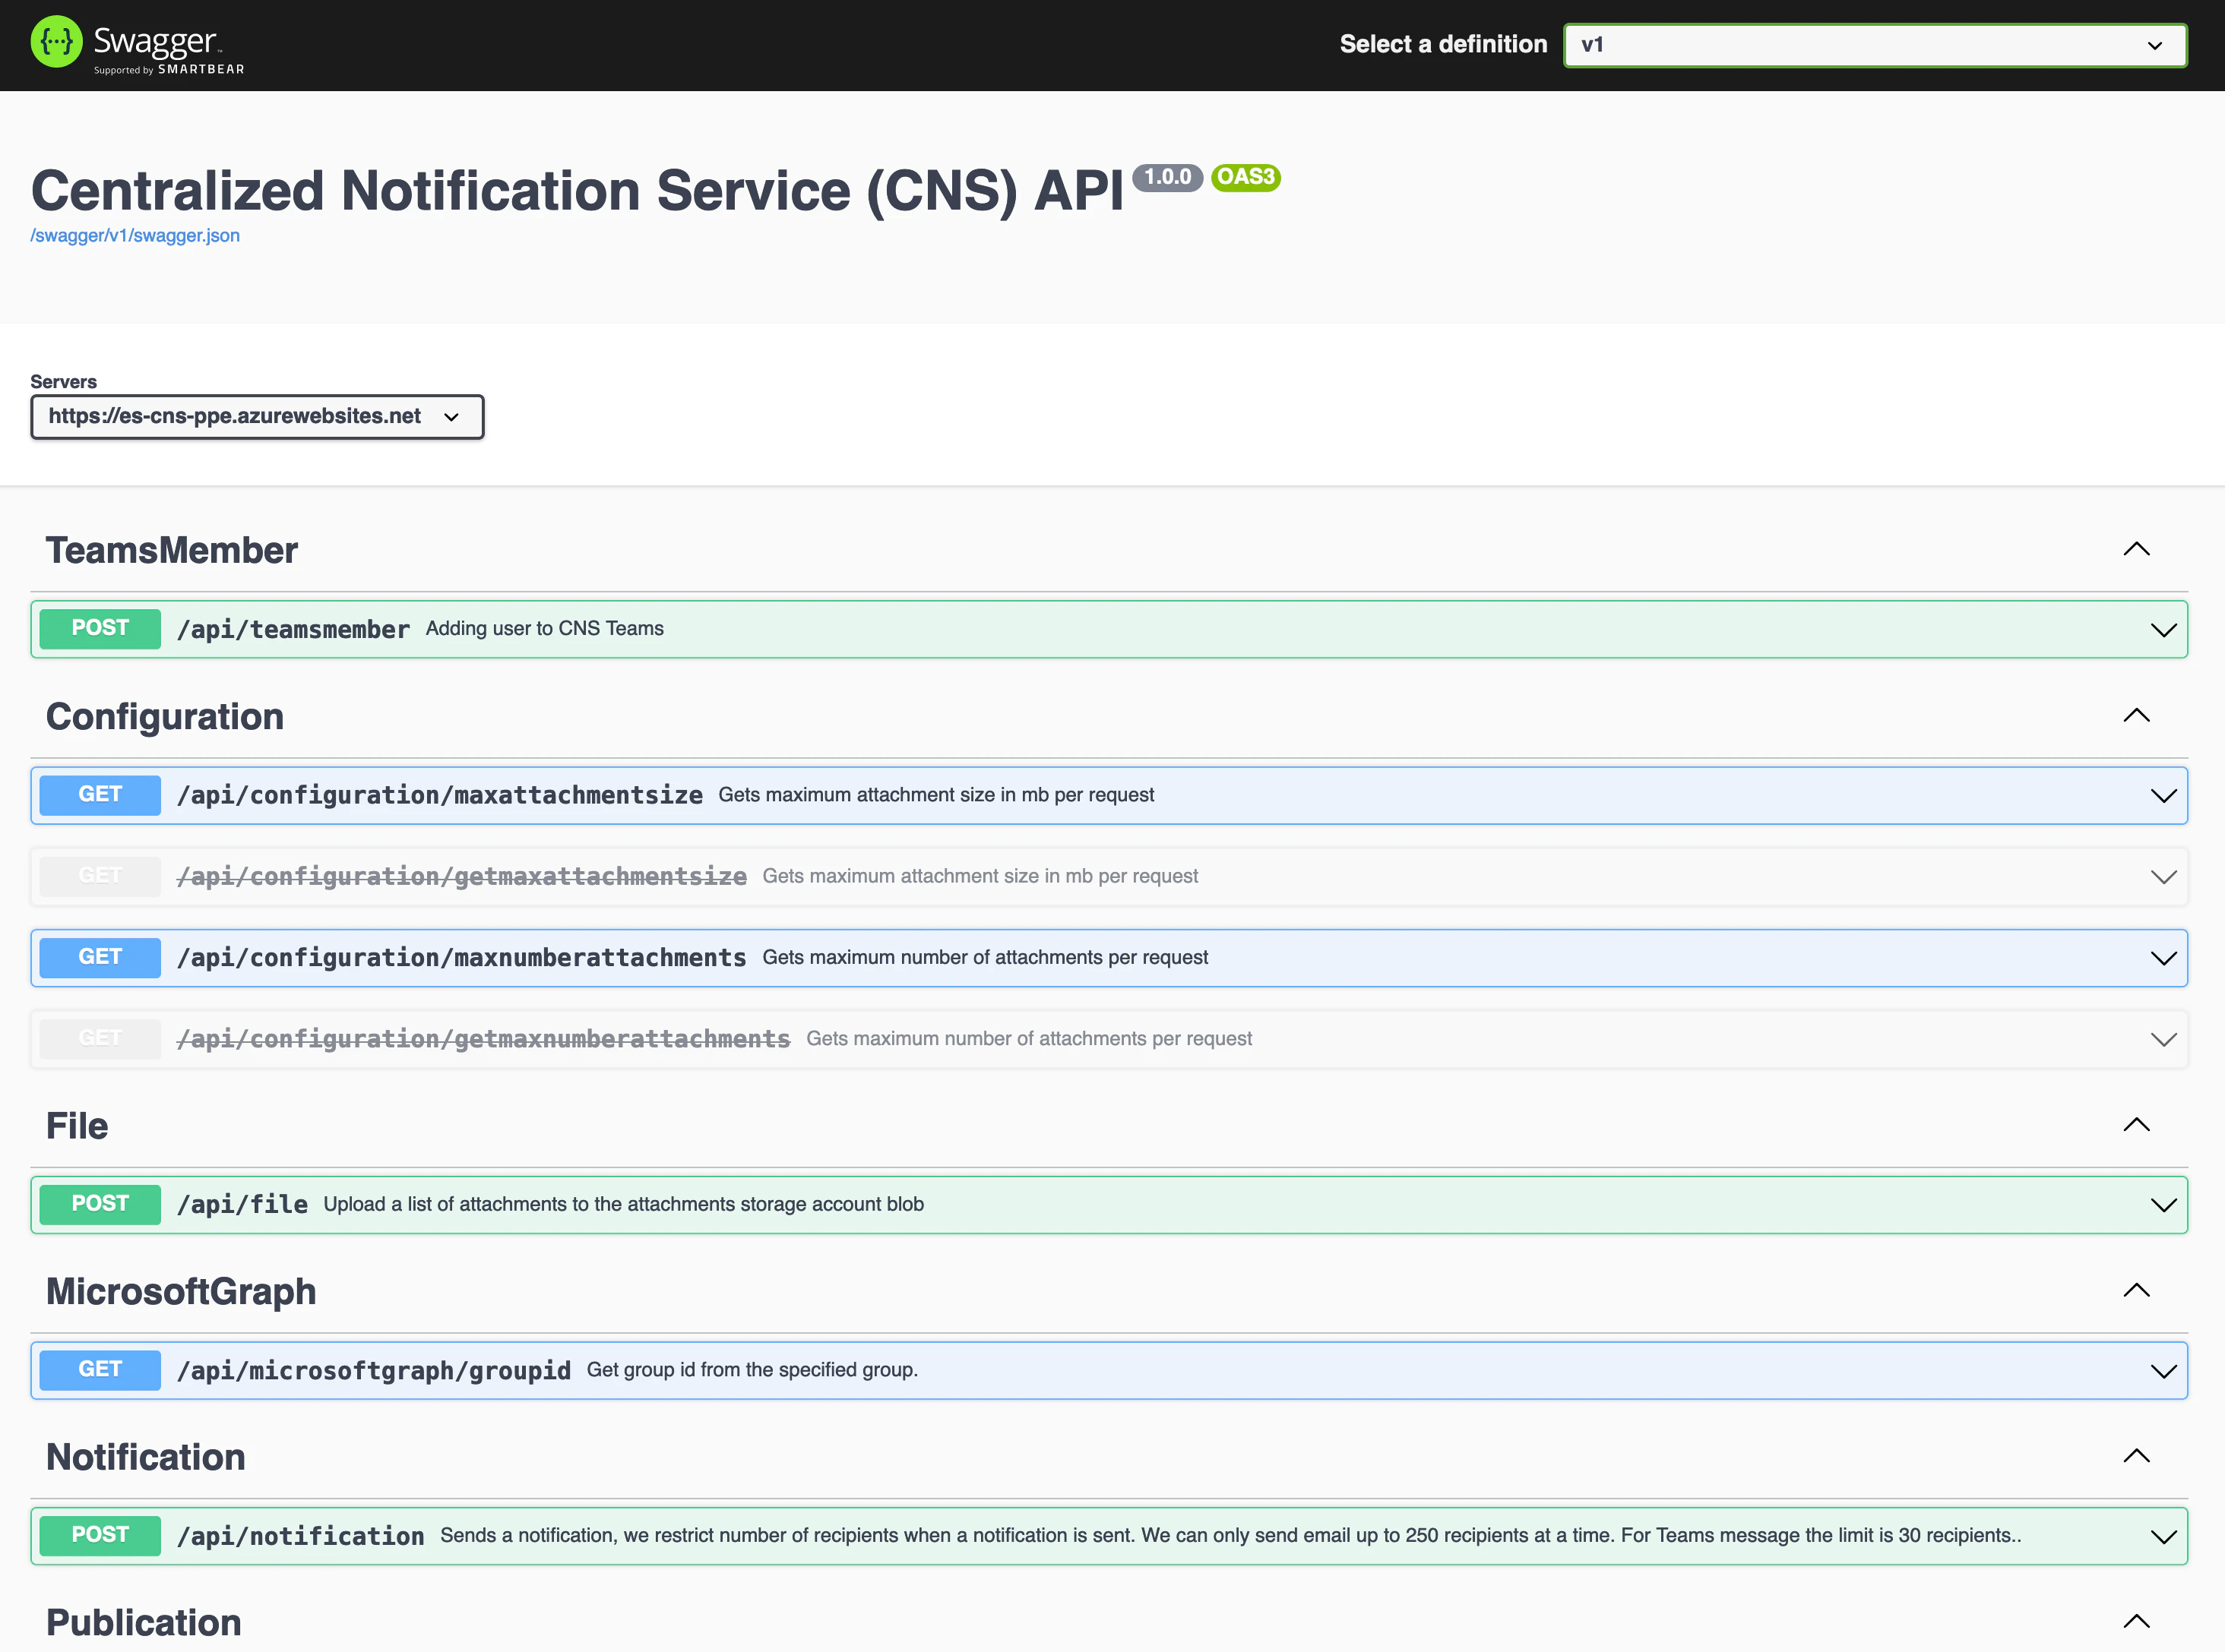The image size is (2225, 1652).
Task: Click GET badge for /api/configuration/maxnumberattachments
Action: tap(100, 958)
